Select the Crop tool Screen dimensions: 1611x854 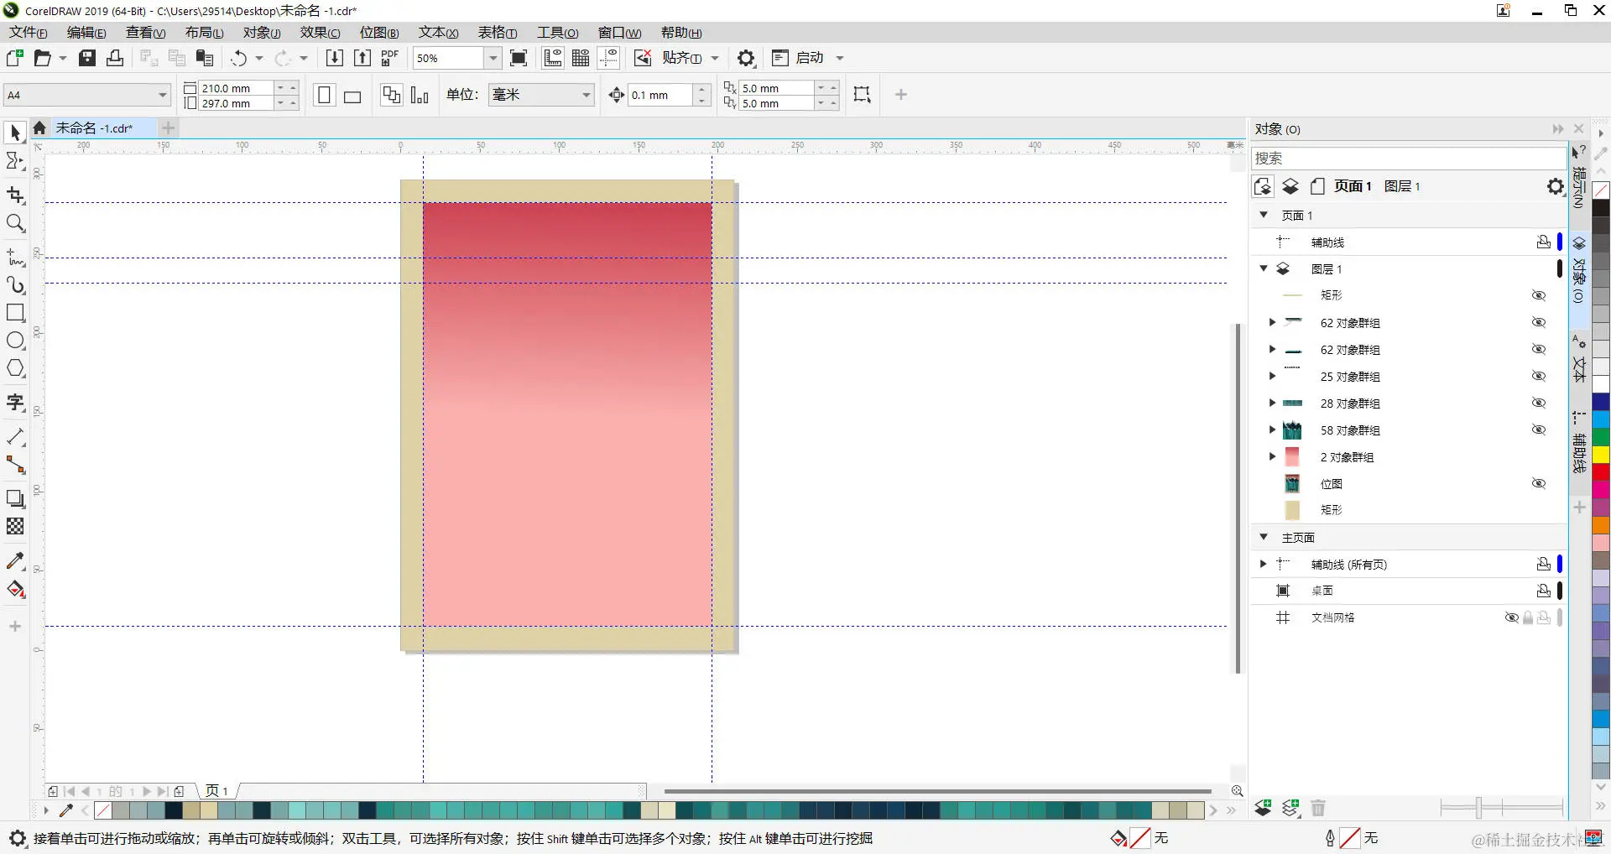(x=14, y=195)
